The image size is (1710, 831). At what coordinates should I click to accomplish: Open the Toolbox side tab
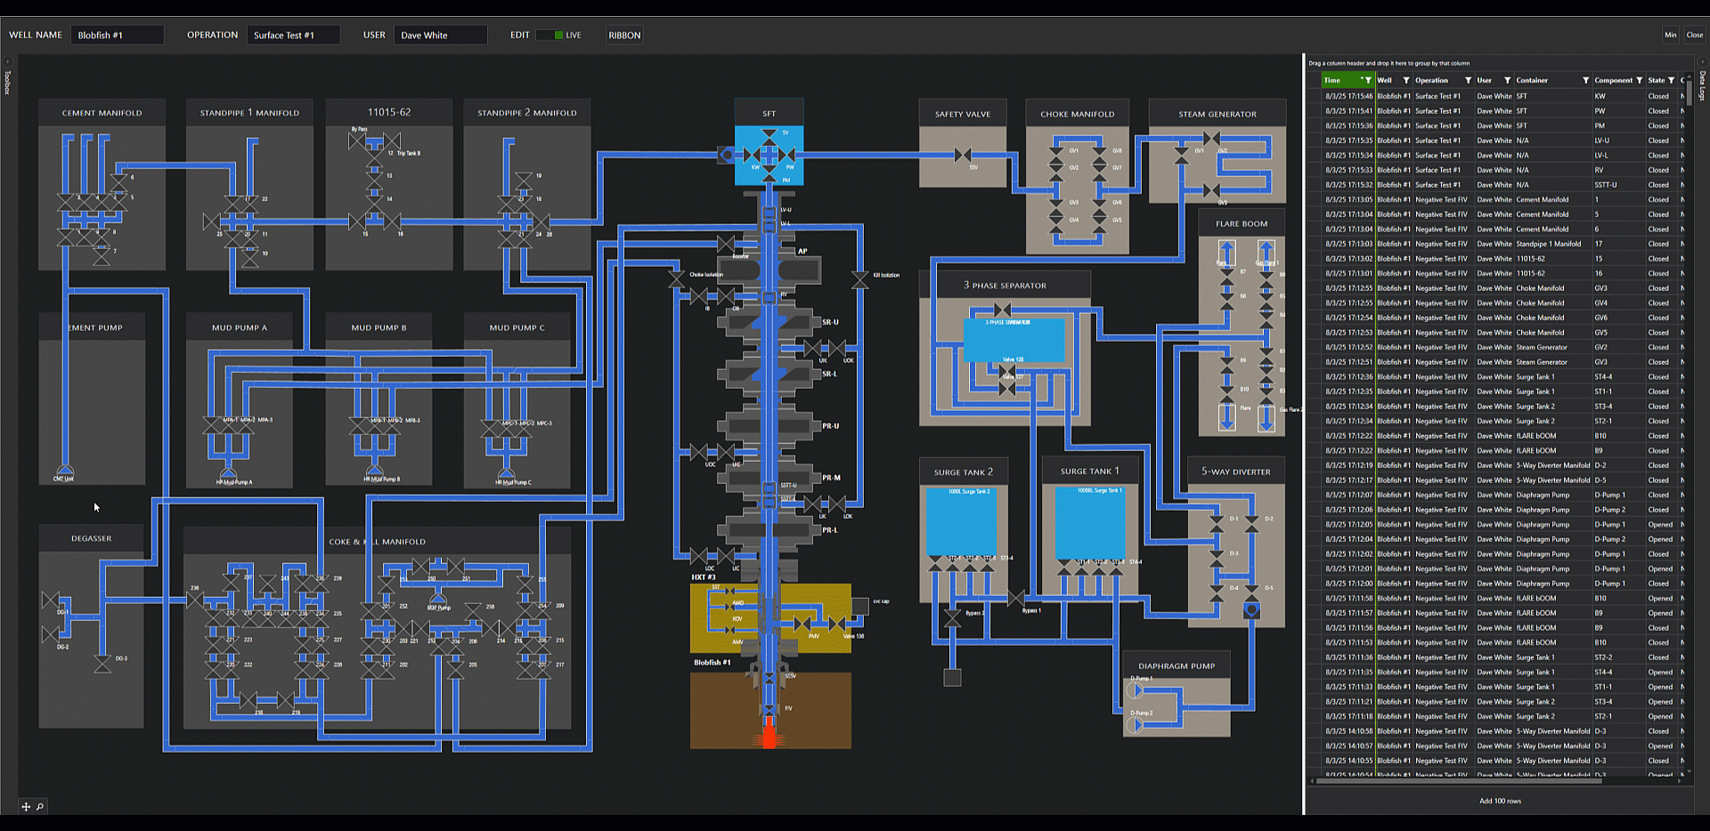point(7,82)
